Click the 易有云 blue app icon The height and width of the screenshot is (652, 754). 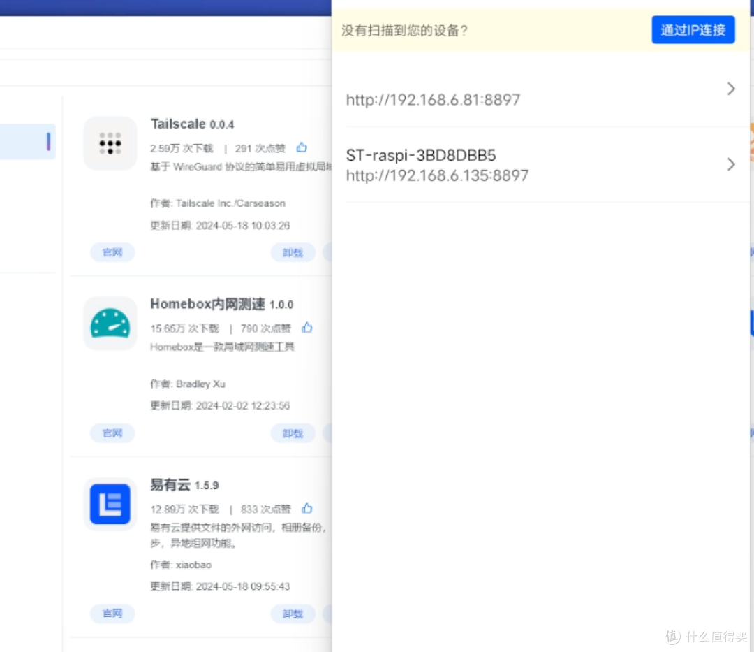point(110,504)
